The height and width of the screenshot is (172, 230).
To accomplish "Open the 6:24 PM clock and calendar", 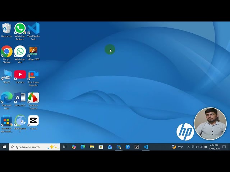I will (x=214, y=147).
